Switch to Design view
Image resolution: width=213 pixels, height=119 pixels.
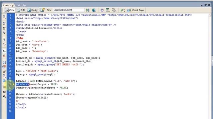pyautogui.click(x=33, y=10)
